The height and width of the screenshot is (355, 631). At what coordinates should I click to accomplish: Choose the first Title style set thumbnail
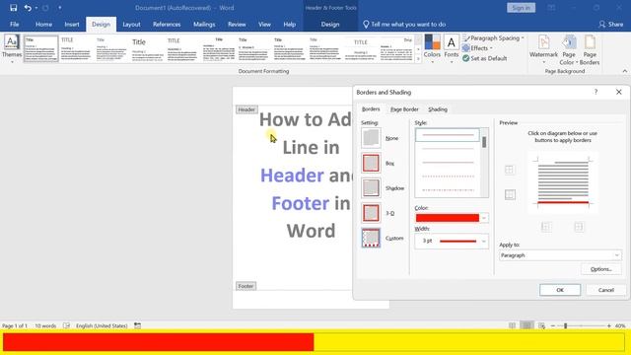pos(41,48)
